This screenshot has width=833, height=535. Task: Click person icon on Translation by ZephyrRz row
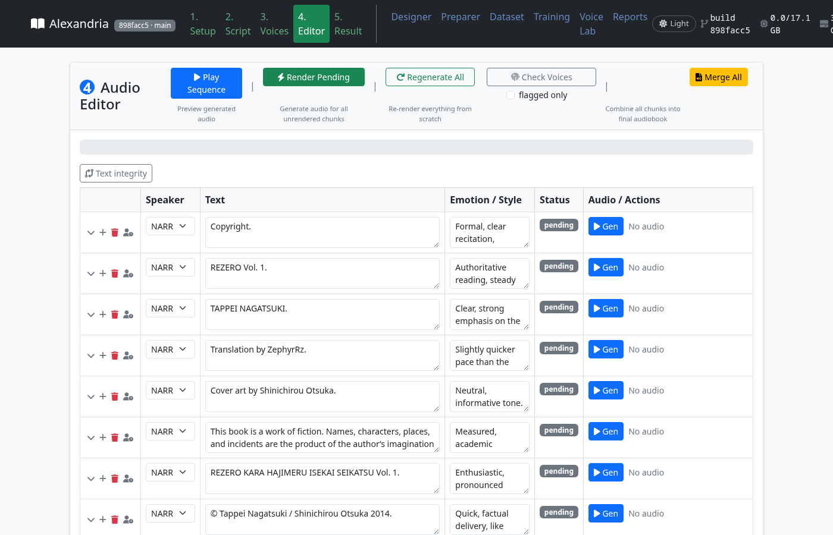pos(128,355)
